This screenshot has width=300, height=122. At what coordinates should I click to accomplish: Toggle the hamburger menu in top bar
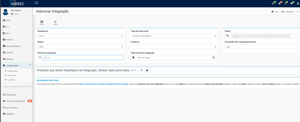36,3
